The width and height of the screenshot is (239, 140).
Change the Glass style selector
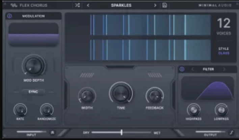[x=224, y=53]
